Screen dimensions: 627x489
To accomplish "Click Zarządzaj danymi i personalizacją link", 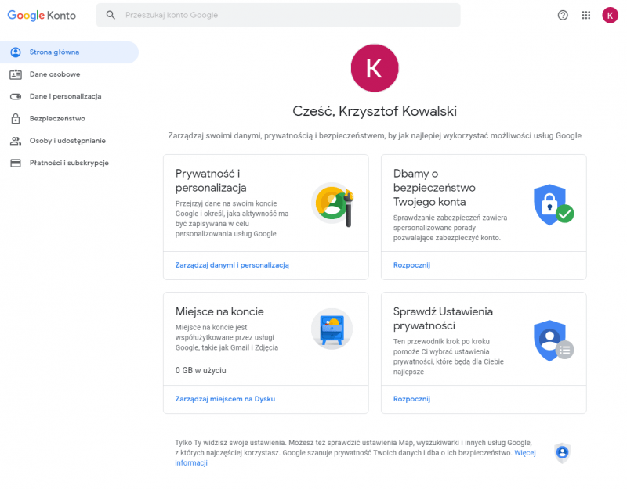I will point(232,265).
